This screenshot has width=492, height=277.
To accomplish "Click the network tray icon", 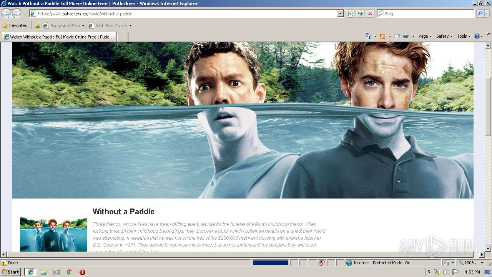I will pos(437,272).
